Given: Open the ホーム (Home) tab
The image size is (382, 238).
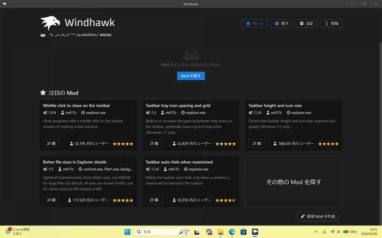Looking at the screenshot, I should click(255, 23).
